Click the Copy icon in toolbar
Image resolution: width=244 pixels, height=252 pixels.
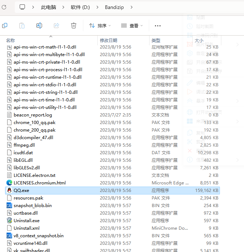[5, 26]
